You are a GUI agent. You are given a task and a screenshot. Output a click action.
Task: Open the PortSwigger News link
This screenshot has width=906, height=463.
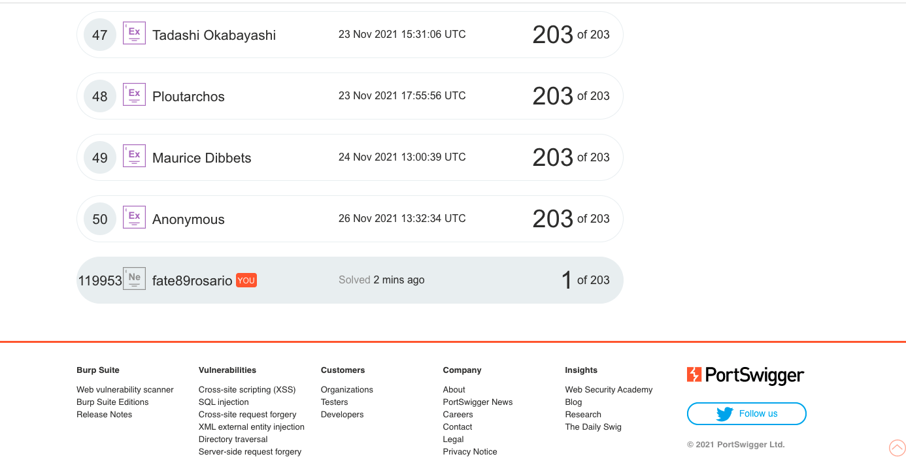(x=478, y=402)
